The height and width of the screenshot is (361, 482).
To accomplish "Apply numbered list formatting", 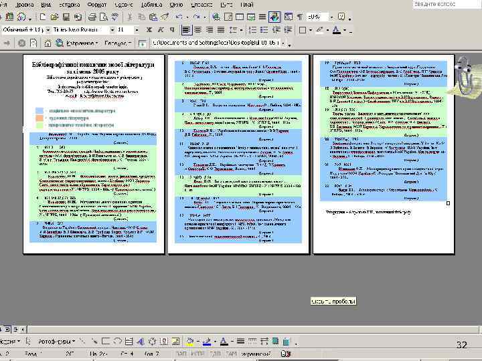I will [x=252, y=30].
